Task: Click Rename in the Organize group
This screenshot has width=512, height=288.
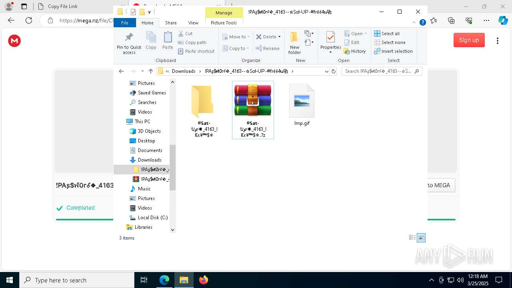Action: (x=268, y=48)
